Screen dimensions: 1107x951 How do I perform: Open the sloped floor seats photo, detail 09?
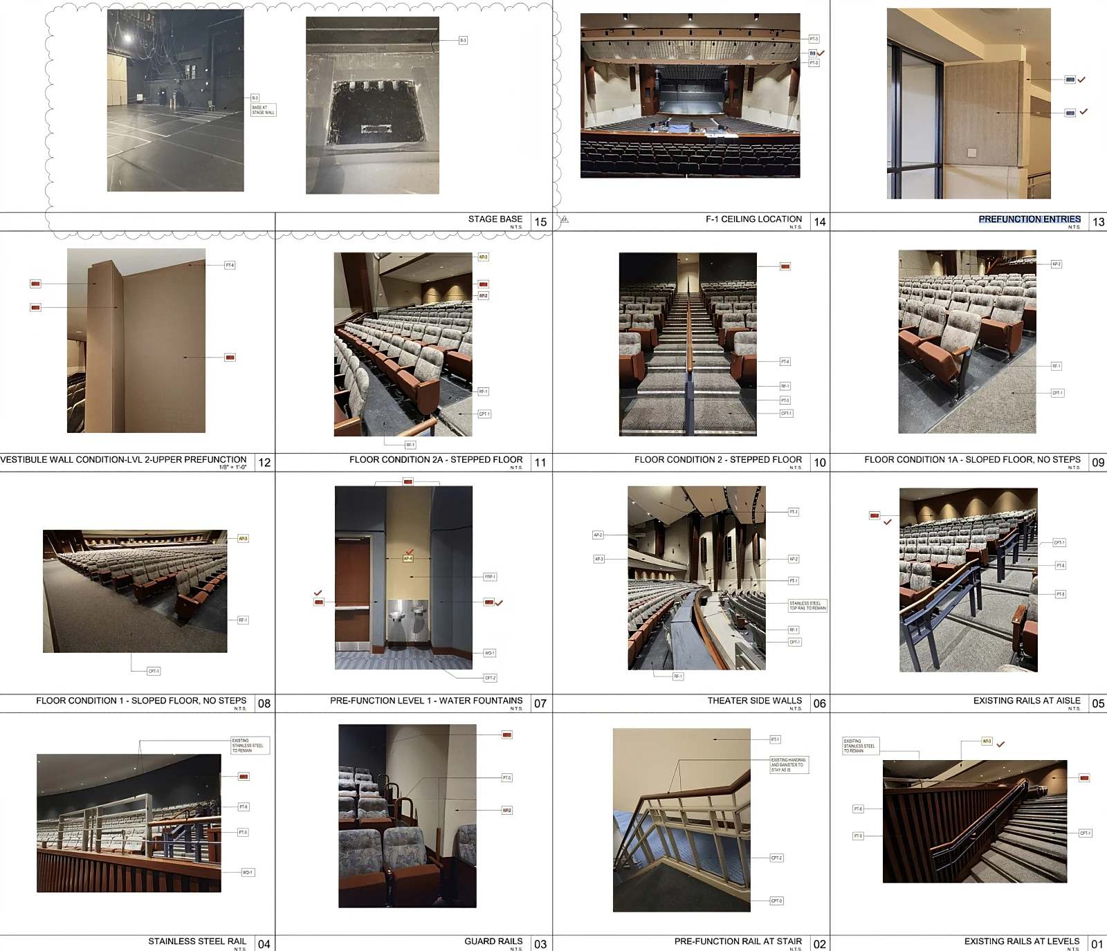pyautogui.click(x=967, y=342)
